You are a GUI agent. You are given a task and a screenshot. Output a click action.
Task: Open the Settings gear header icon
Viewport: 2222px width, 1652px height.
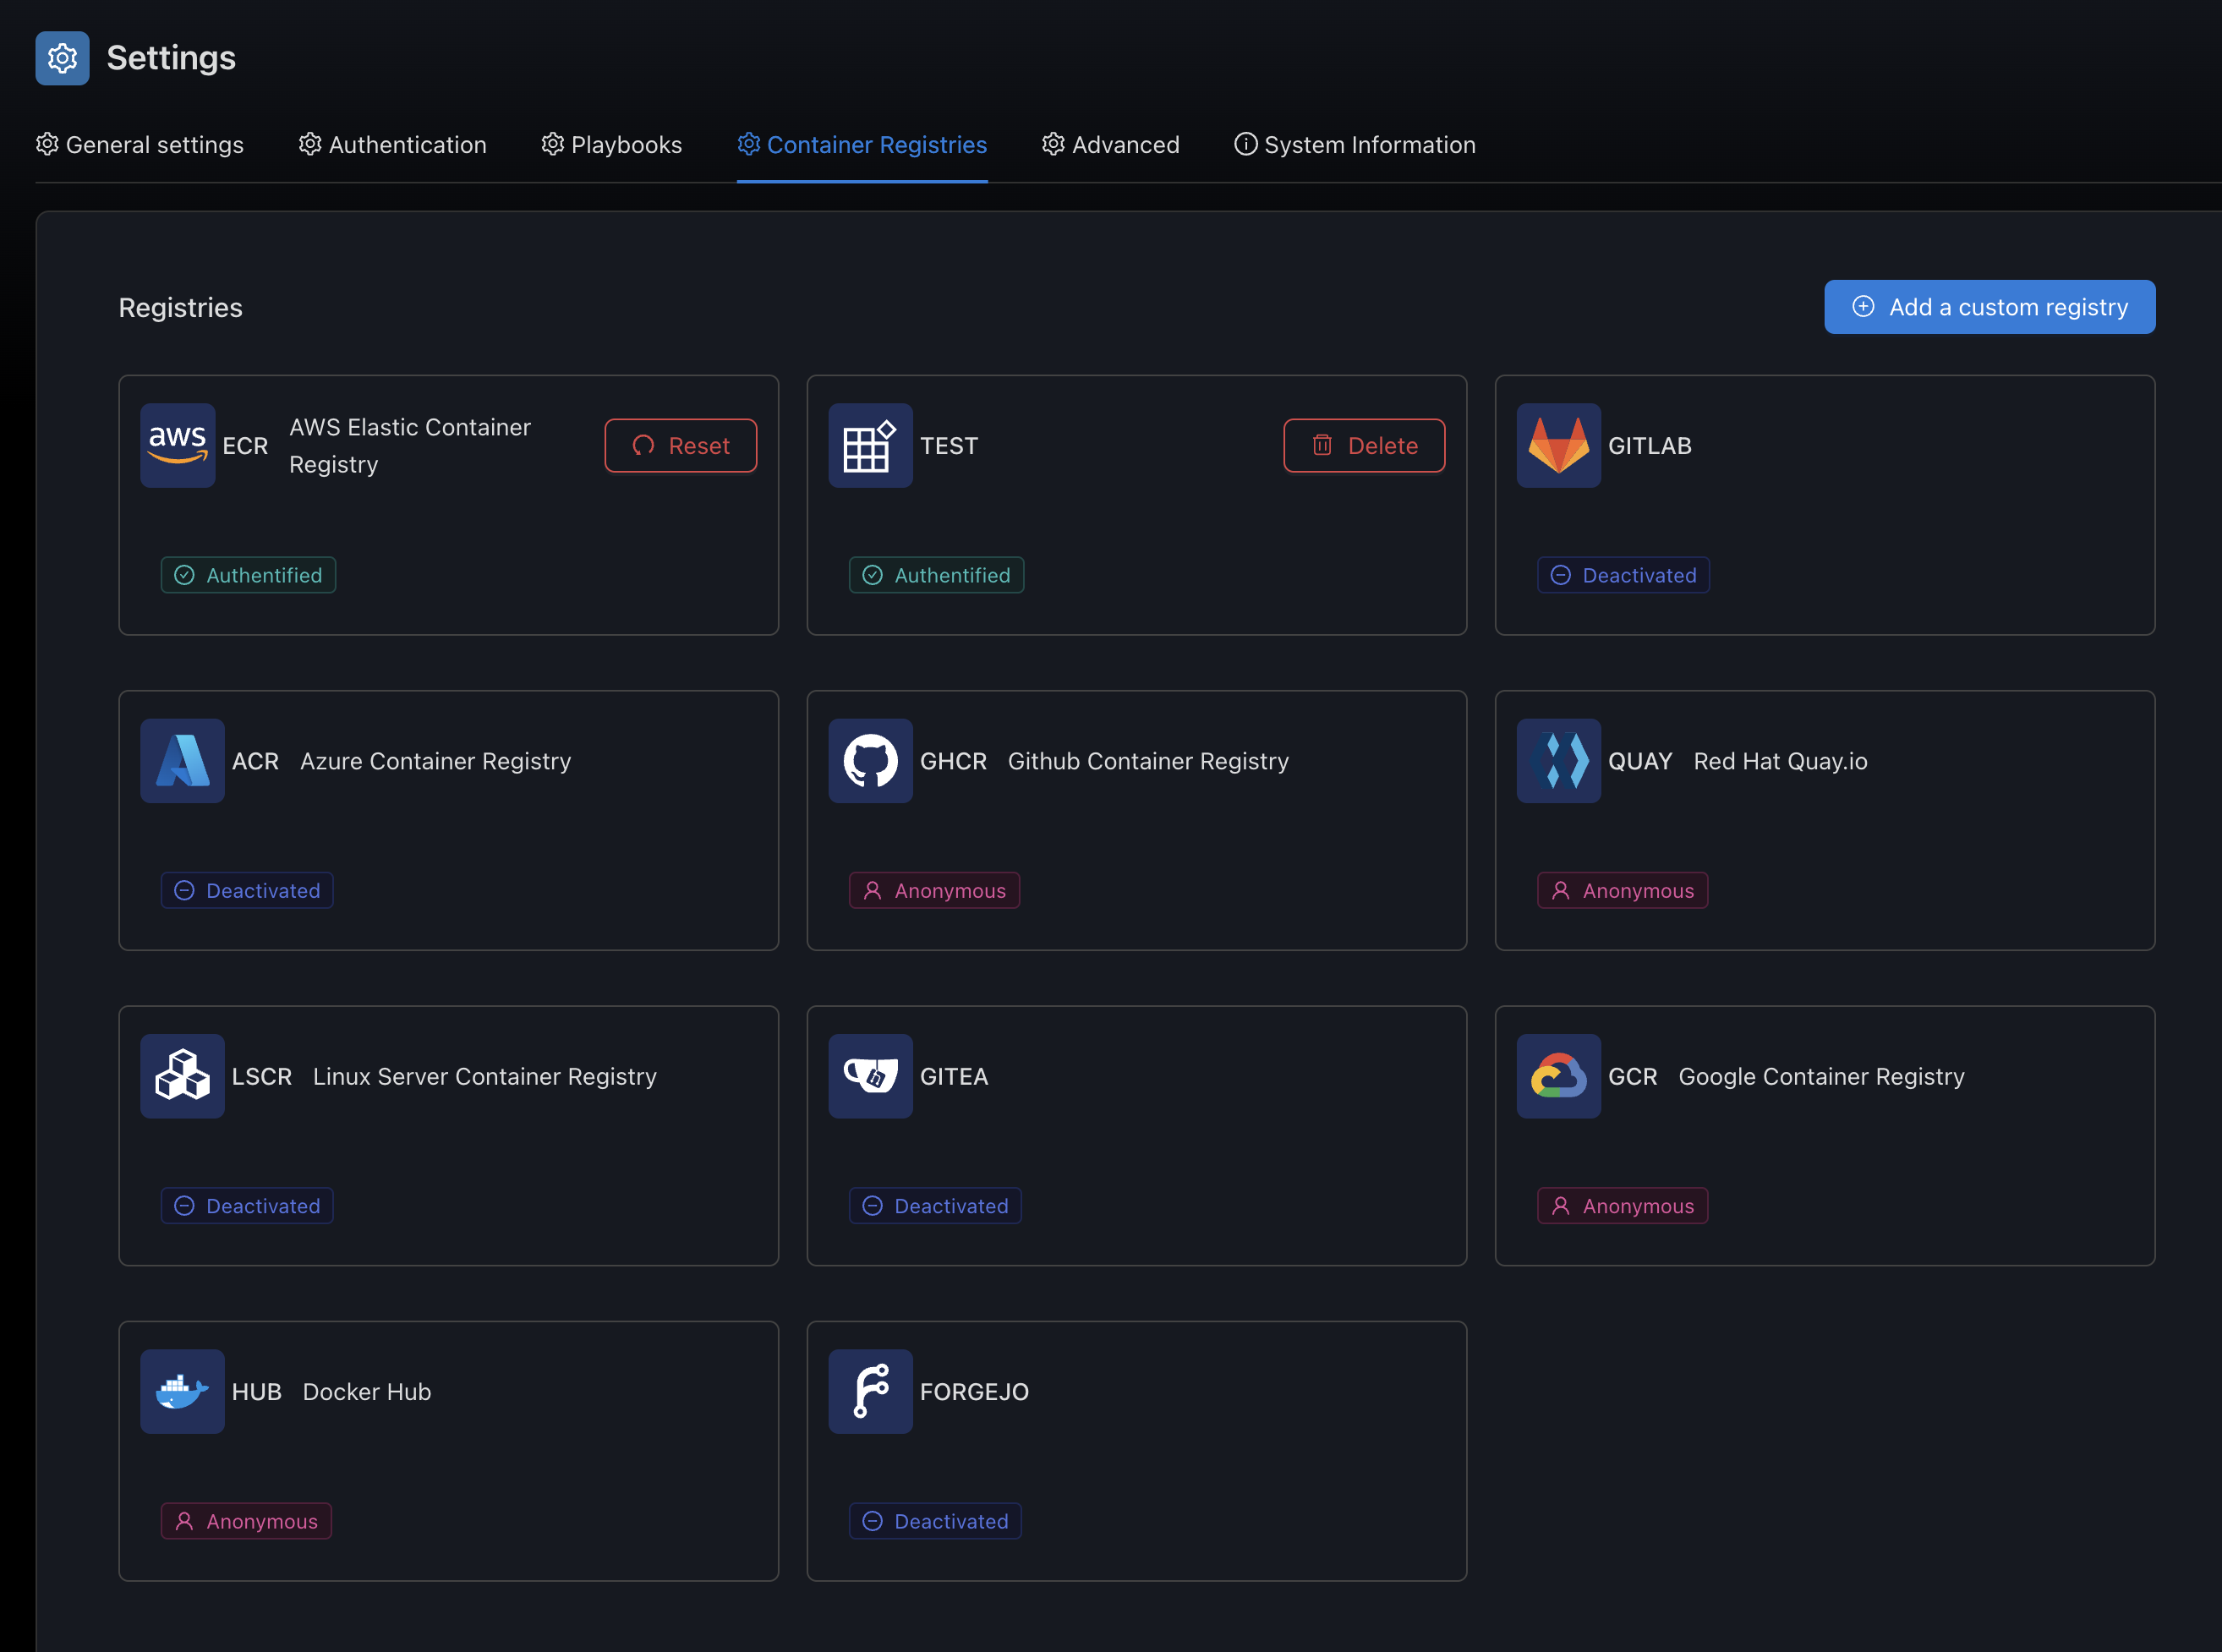[x=62, y=58]
